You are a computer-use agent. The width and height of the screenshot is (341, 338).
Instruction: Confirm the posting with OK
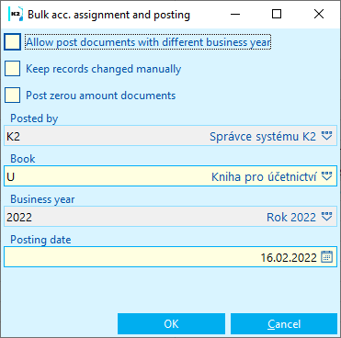[171, 323]
